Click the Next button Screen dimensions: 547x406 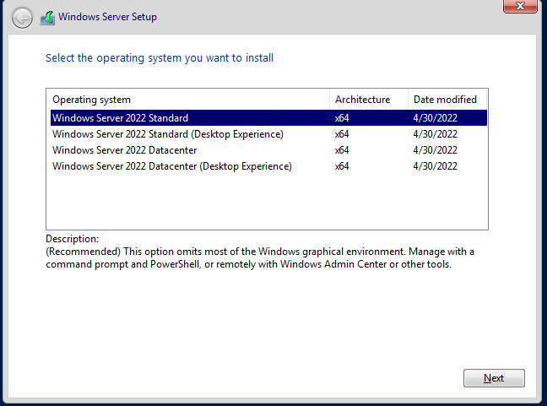tap(494, 378)
